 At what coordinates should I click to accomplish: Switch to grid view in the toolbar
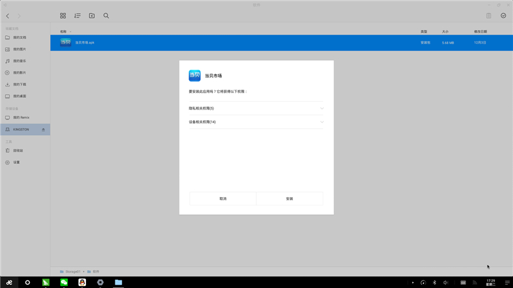point(63,15)
